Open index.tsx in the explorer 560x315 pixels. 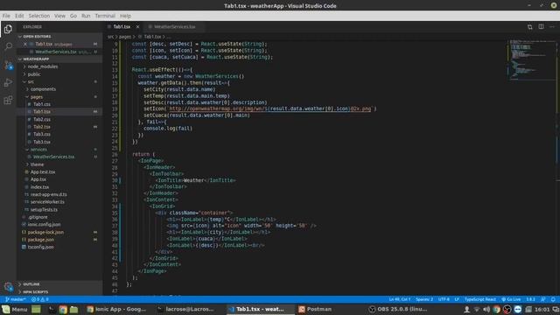tap(39, 186)
